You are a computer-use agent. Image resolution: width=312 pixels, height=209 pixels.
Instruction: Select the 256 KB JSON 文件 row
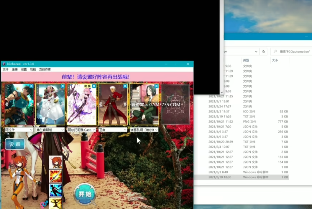[241, 132]
